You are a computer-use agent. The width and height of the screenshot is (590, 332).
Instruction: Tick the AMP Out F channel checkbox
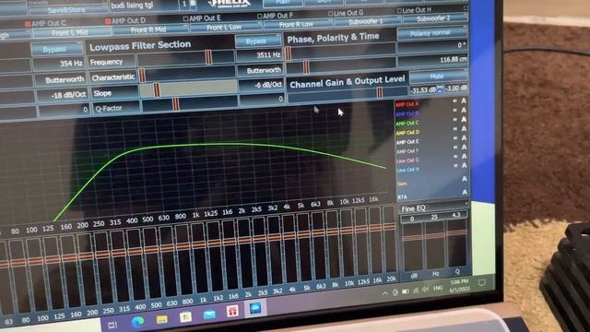[259, 17]
